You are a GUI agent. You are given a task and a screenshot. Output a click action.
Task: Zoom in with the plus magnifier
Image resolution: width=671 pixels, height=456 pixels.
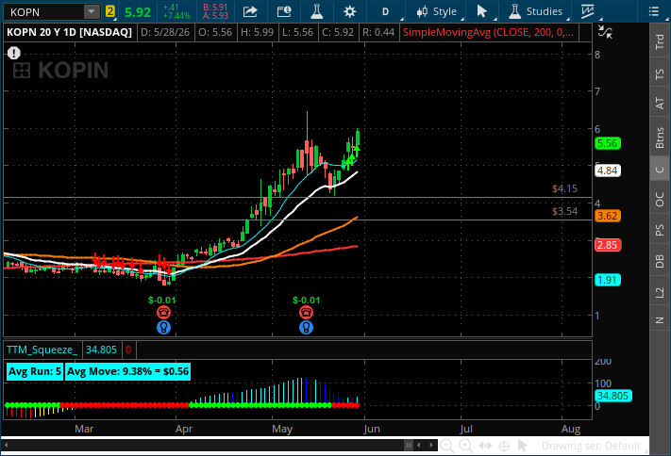(x=466, y=446)
